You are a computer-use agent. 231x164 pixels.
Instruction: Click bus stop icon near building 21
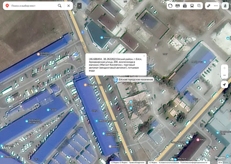pyautogui.click(x=83, y=32)
